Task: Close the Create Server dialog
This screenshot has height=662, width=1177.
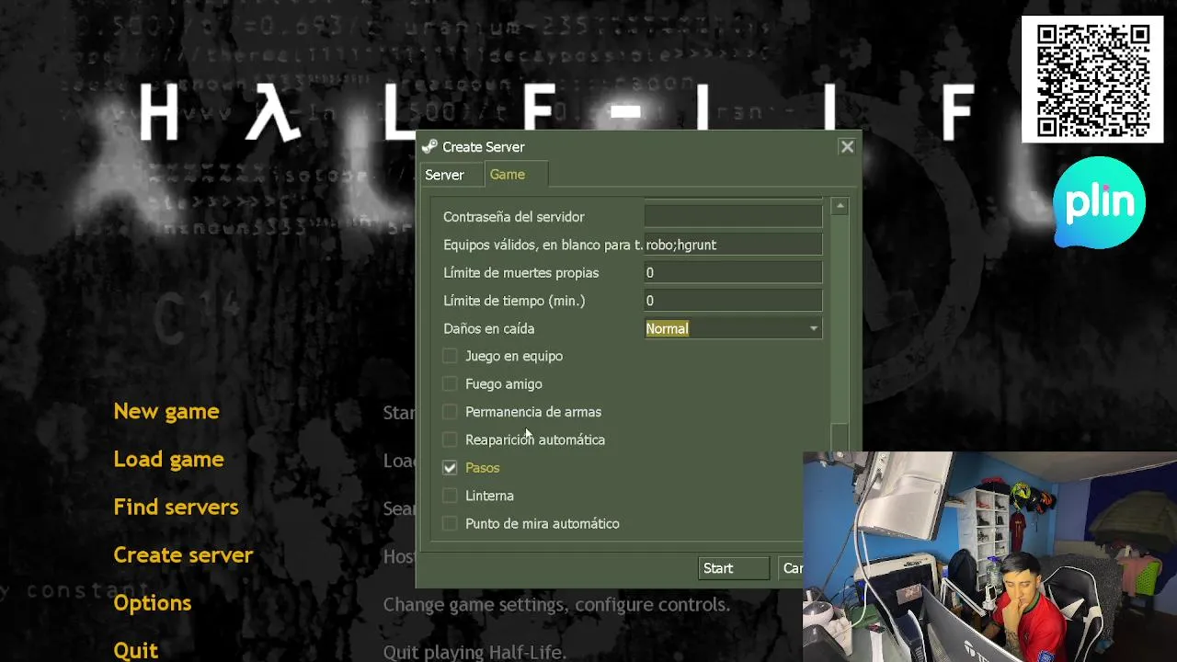Action: pos(847,146)
